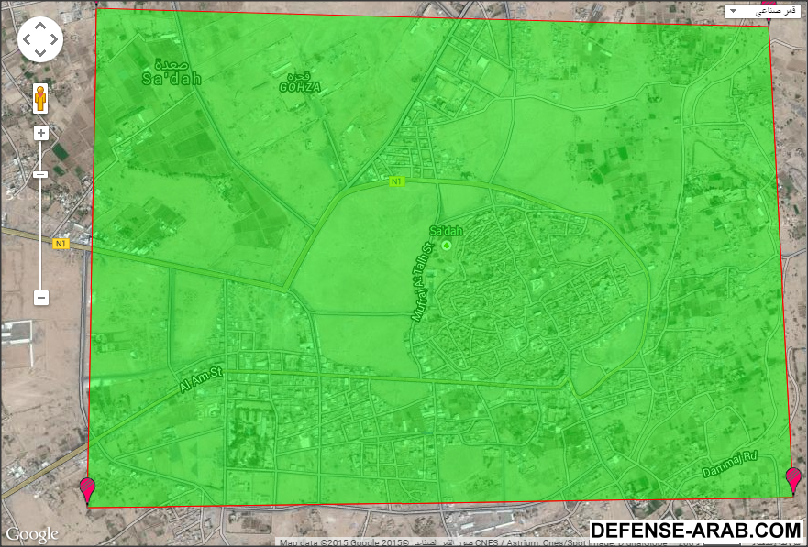
Task: Zoom out with the bottom minus button
Action: pyautogui.click(x=40, y=298)
